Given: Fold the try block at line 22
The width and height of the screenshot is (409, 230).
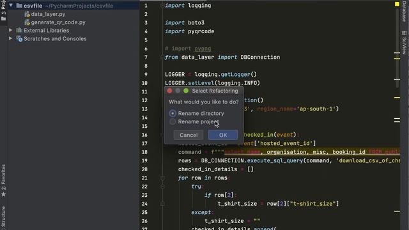Looking at the screenshot, I should [x=162, y=187].
